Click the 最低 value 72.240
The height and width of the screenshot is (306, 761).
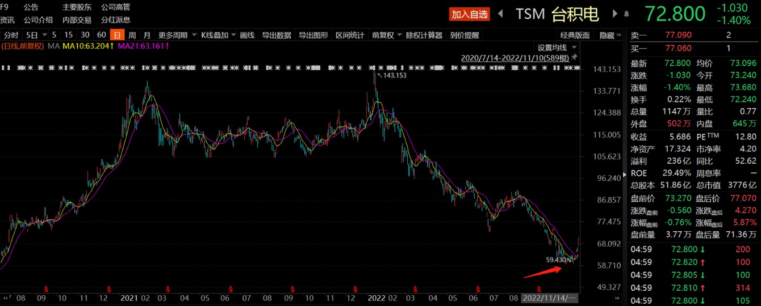pyautogui.click(x=743, y=99)
